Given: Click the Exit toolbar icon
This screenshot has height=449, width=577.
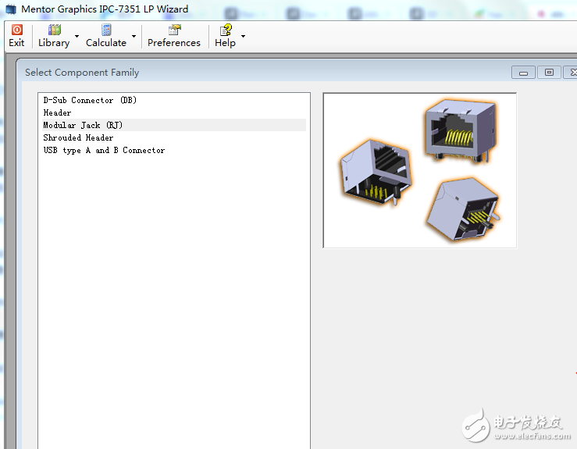Looking at the screenshot, I should coord(17,30).
